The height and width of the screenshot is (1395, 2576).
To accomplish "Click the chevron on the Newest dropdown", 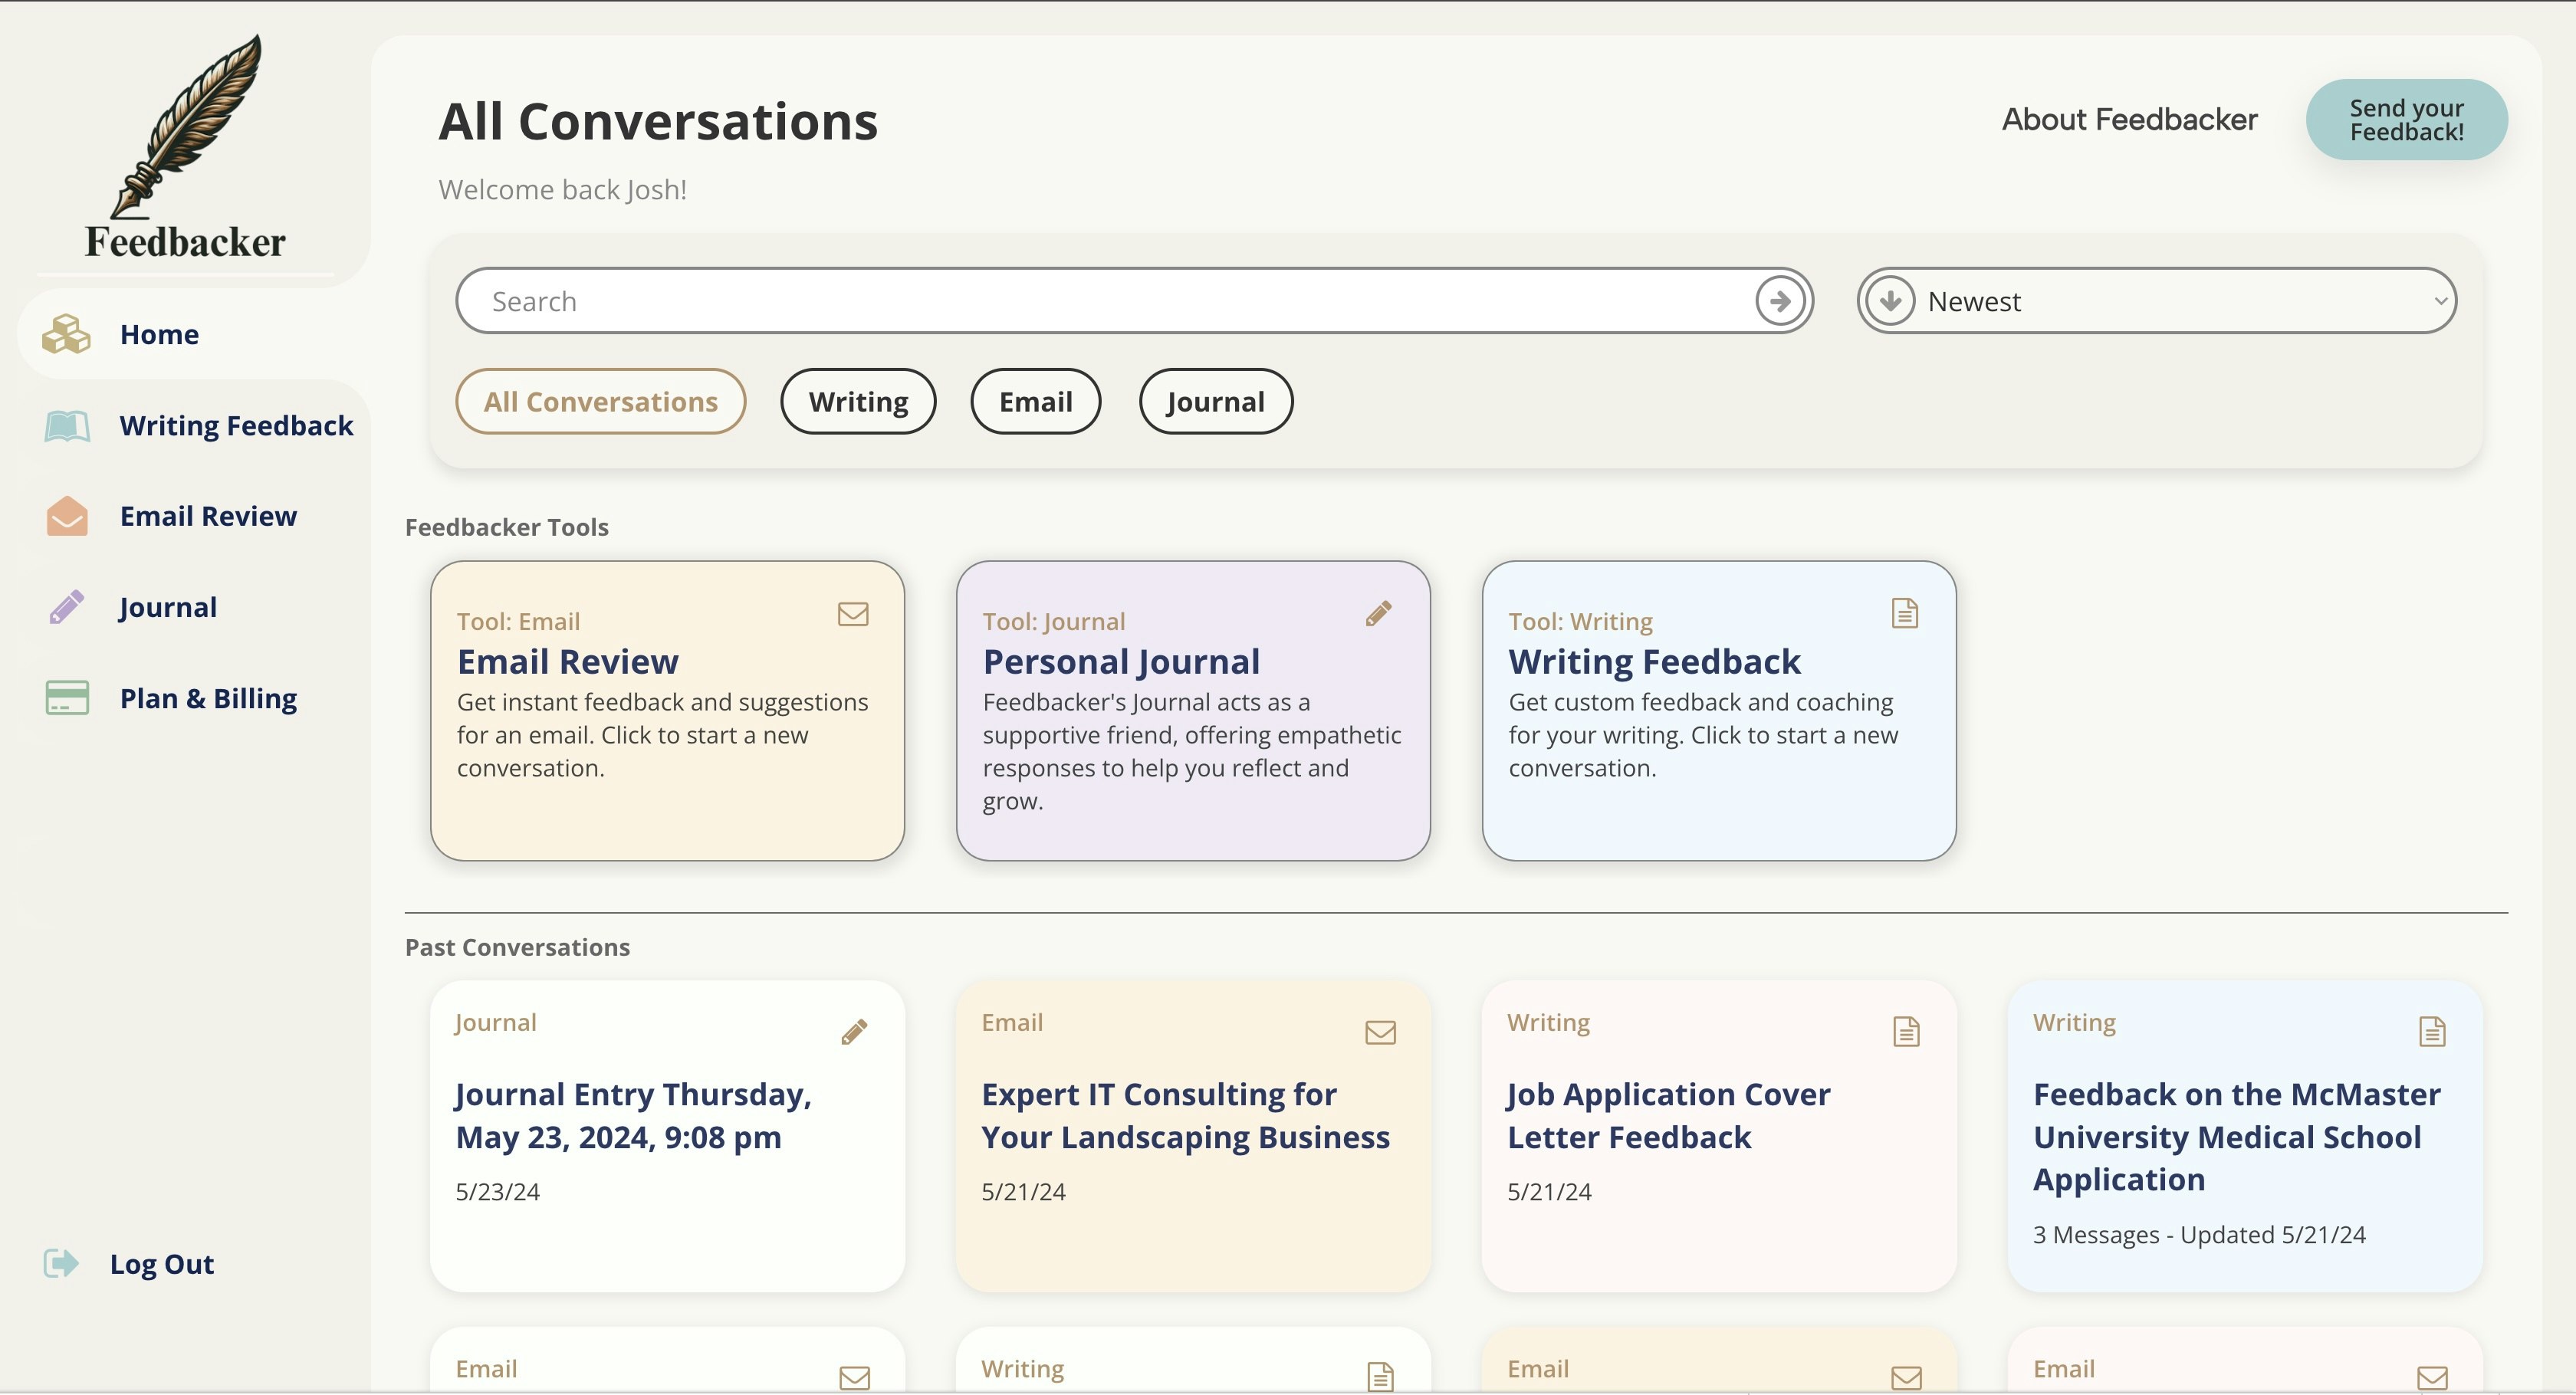I will pos(2440,301).
